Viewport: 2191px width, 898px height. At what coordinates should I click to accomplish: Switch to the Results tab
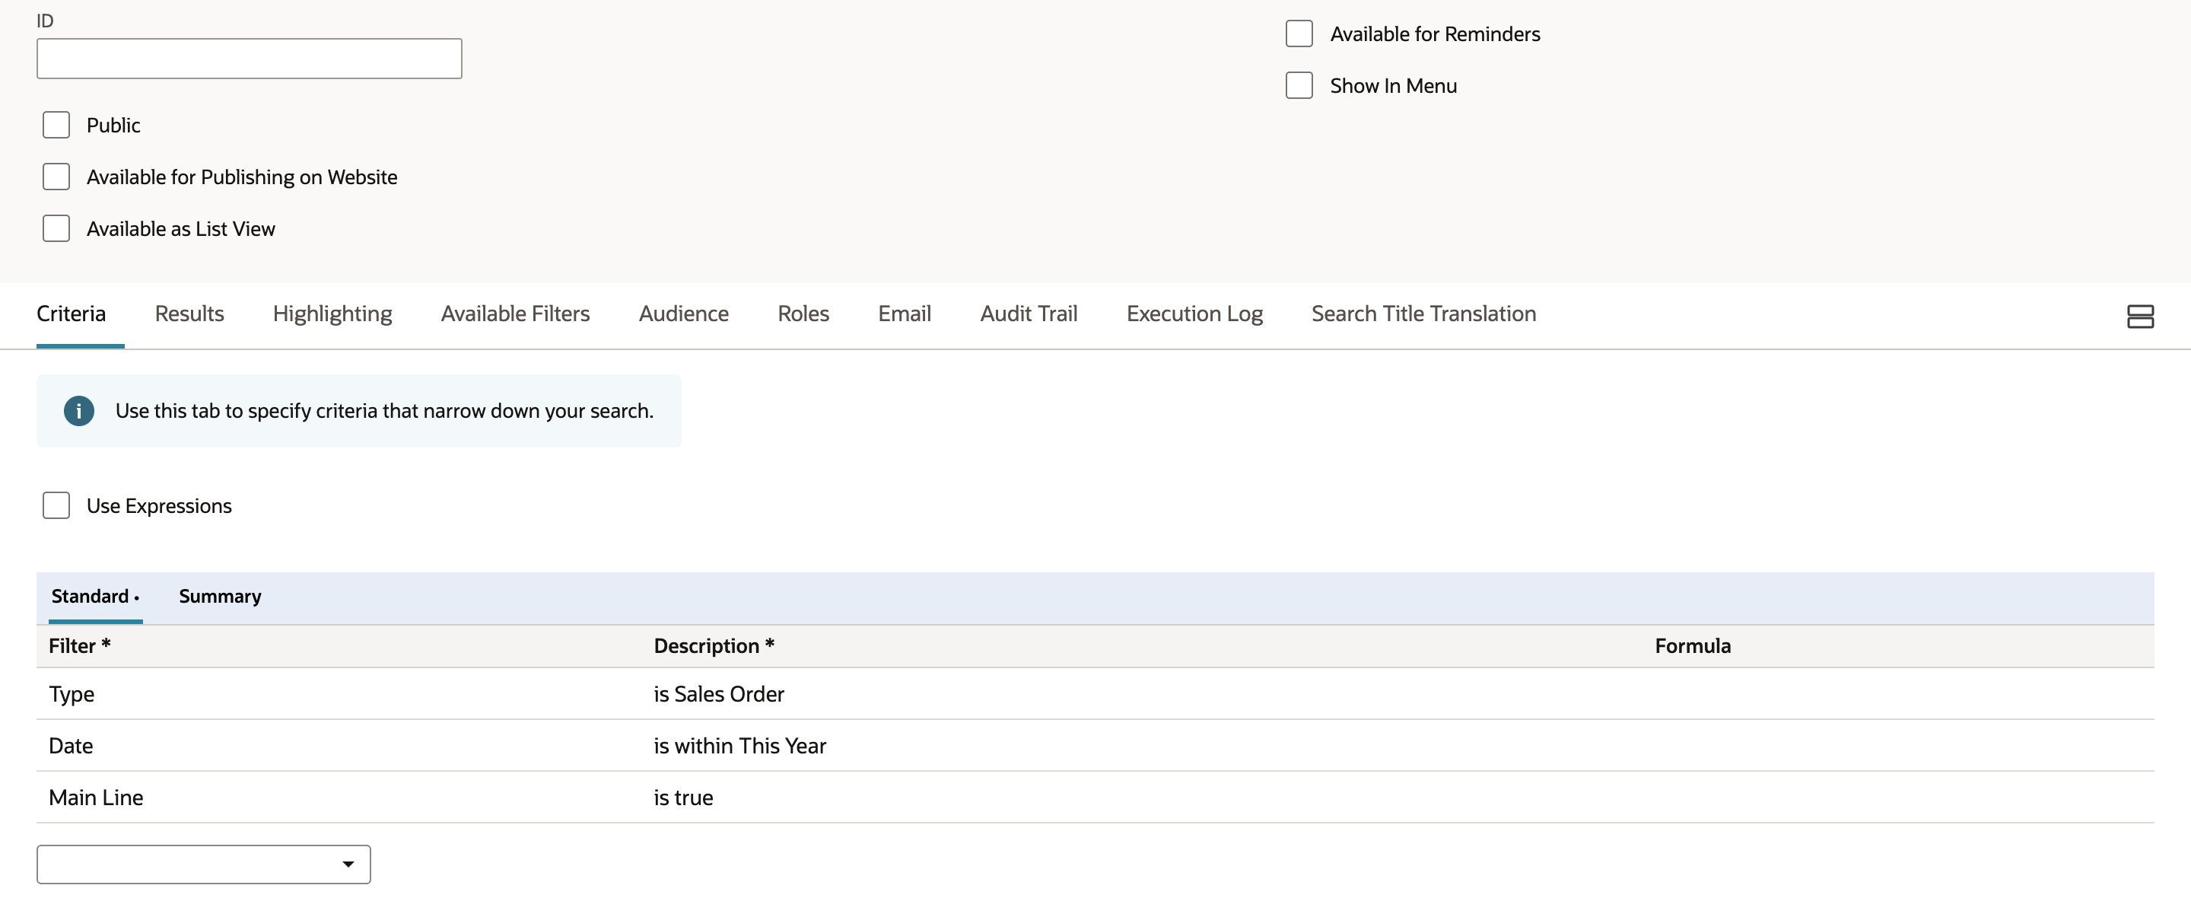coord(189,314)
